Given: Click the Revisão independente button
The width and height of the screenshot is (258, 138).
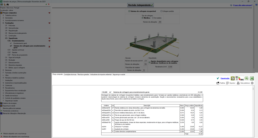Looking at the screenshot, I should 141,5.
